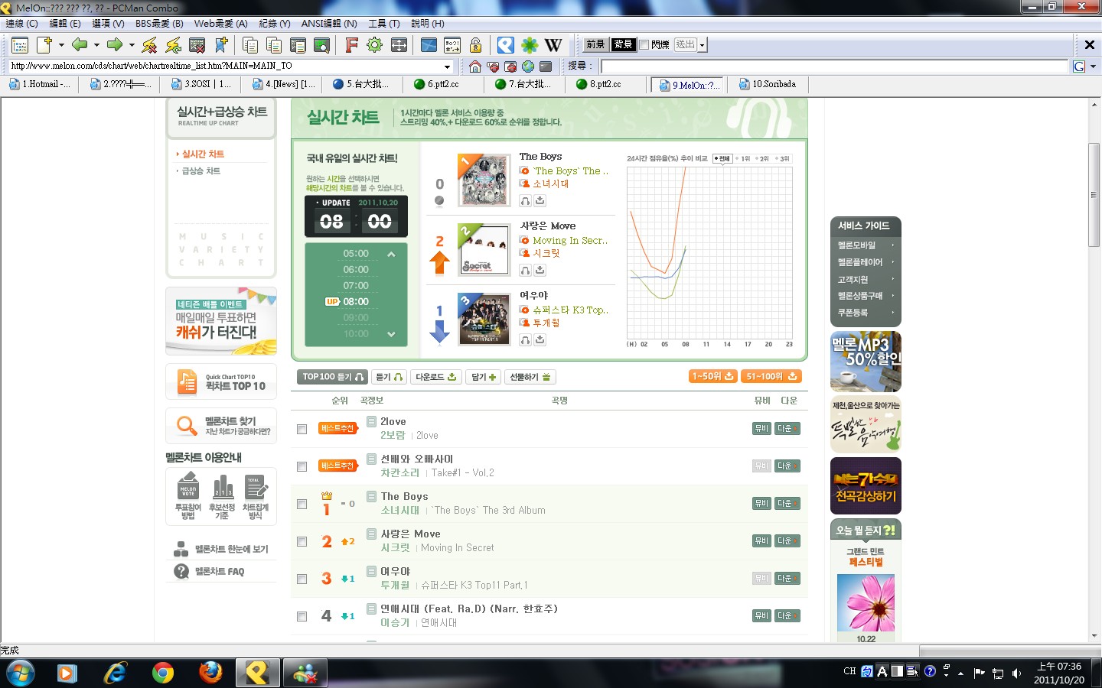Download The Boys via top-three download icon

(x=540, y=201)
